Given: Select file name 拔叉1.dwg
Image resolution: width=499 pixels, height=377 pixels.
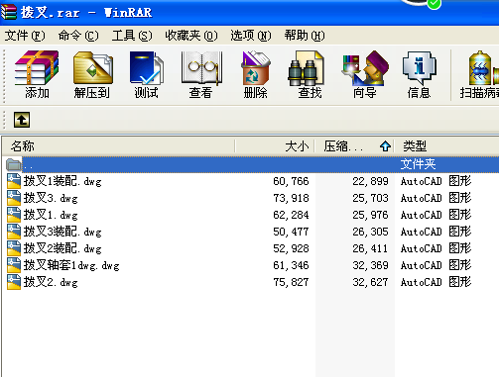Looking at the screenshot, I should point(51,215).
